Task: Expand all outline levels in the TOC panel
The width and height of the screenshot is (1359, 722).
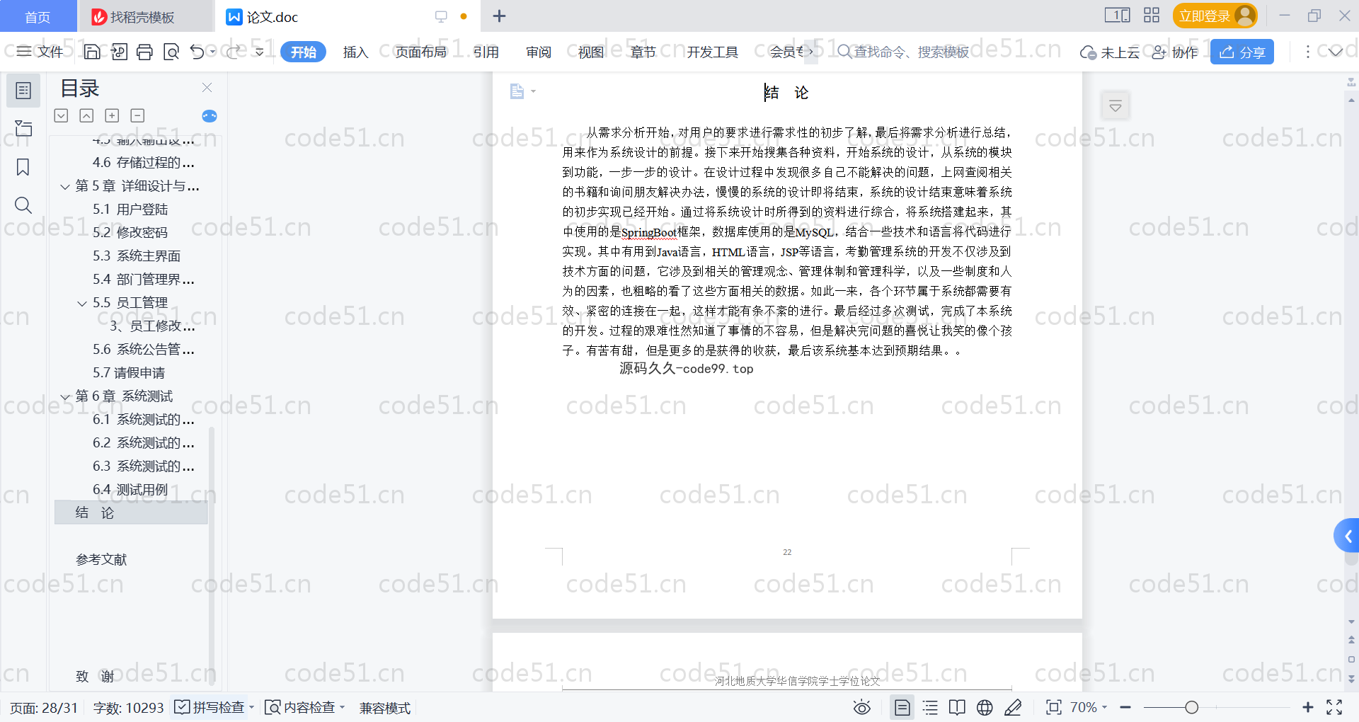Action: pyautogui.click(x=62, y=115)
